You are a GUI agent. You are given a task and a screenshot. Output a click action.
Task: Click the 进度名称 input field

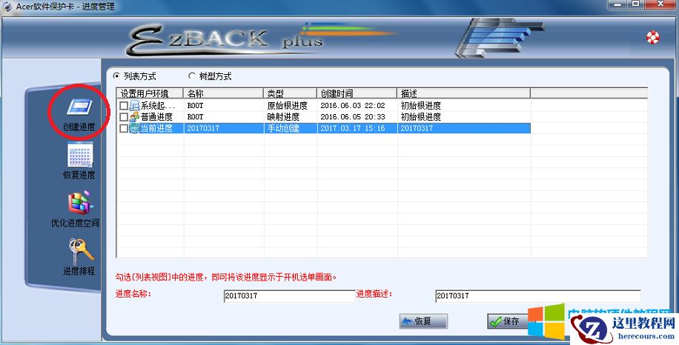[289, 295]
